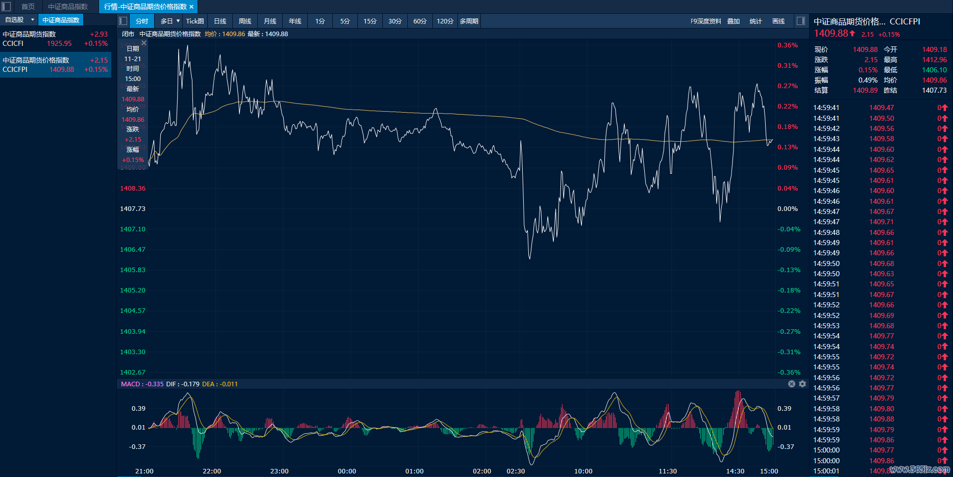The width and height of the screenshot is (953, 477).
Task: Click the 0.36% percent axis label
Action: click(x=788, y=45)
